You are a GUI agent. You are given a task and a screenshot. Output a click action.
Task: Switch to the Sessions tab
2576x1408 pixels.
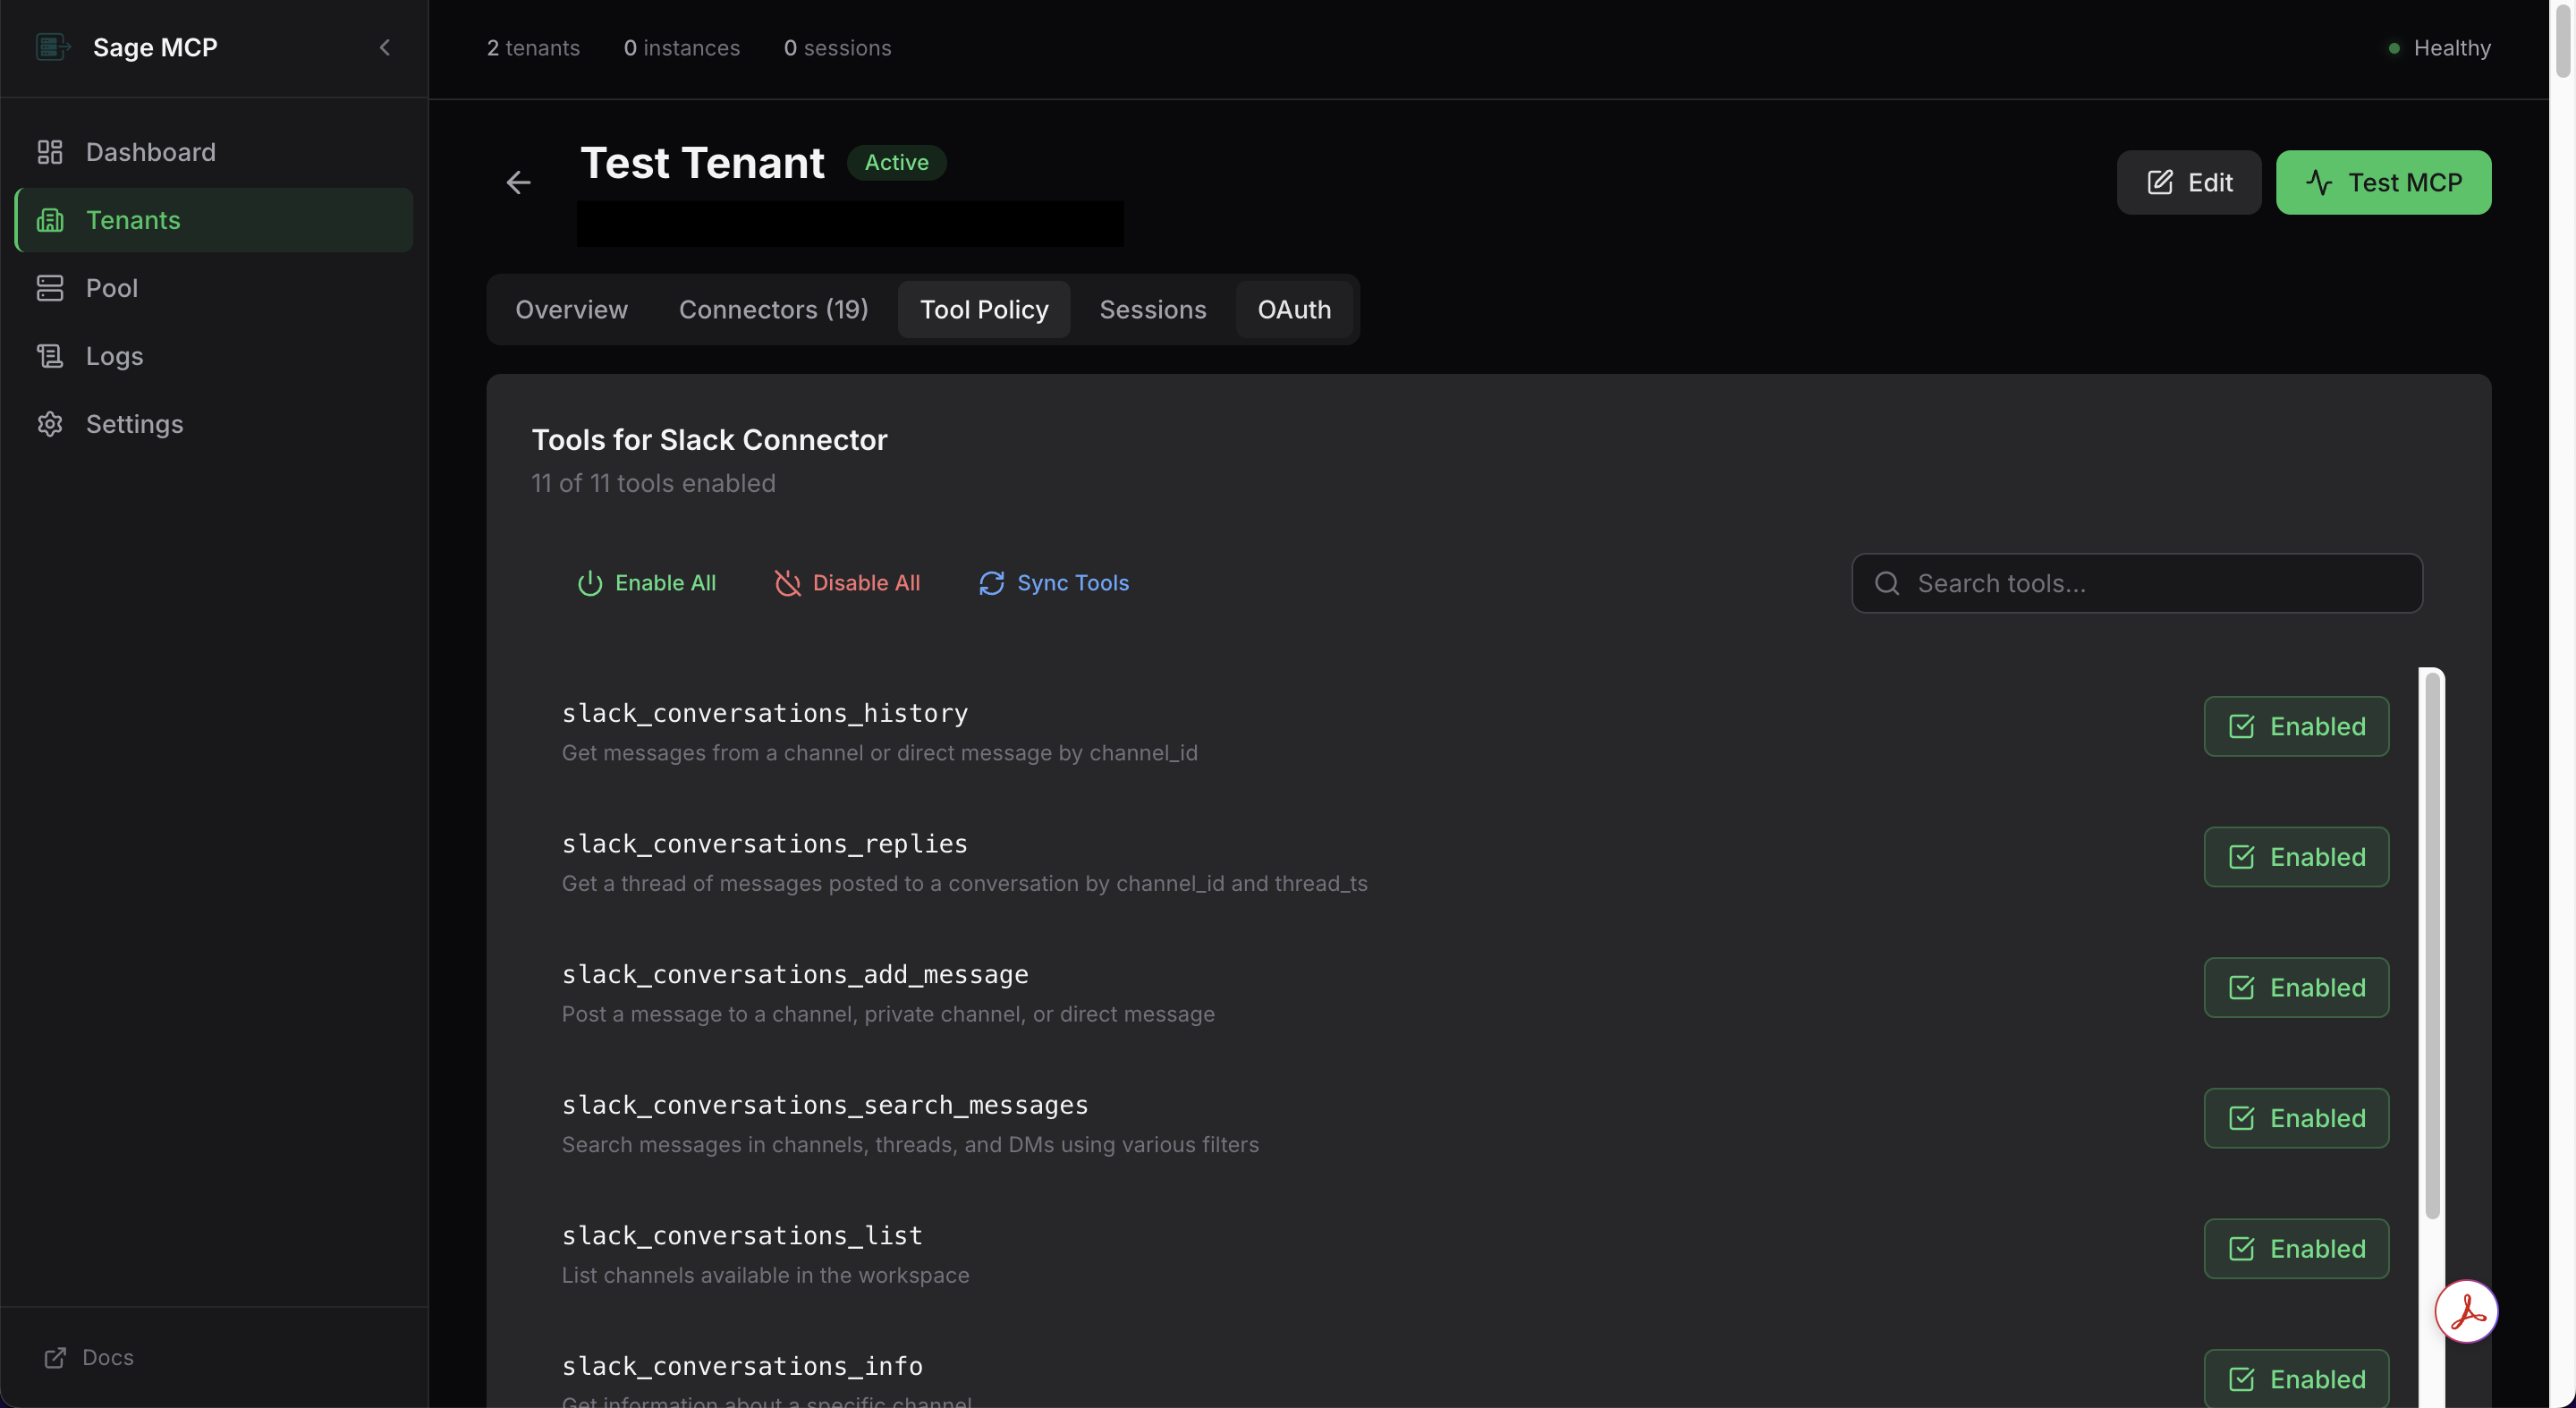pos(1152,309)
